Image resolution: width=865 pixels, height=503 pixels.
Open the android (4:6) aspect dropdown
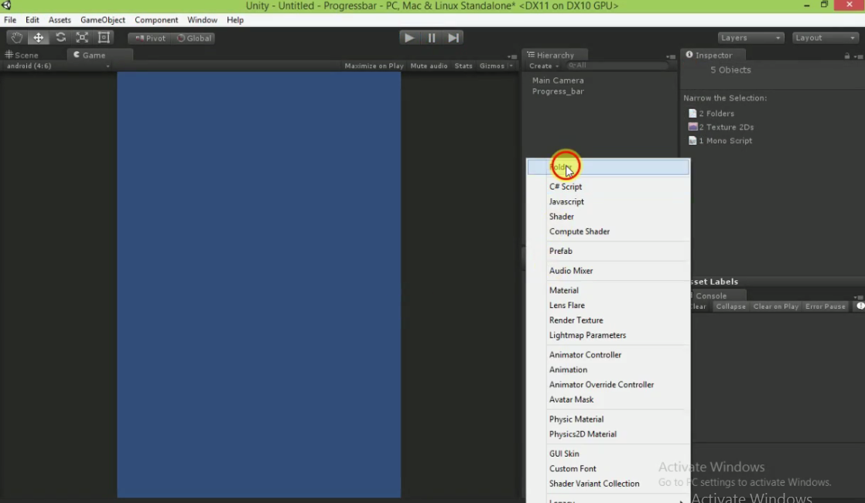(57, 66)
